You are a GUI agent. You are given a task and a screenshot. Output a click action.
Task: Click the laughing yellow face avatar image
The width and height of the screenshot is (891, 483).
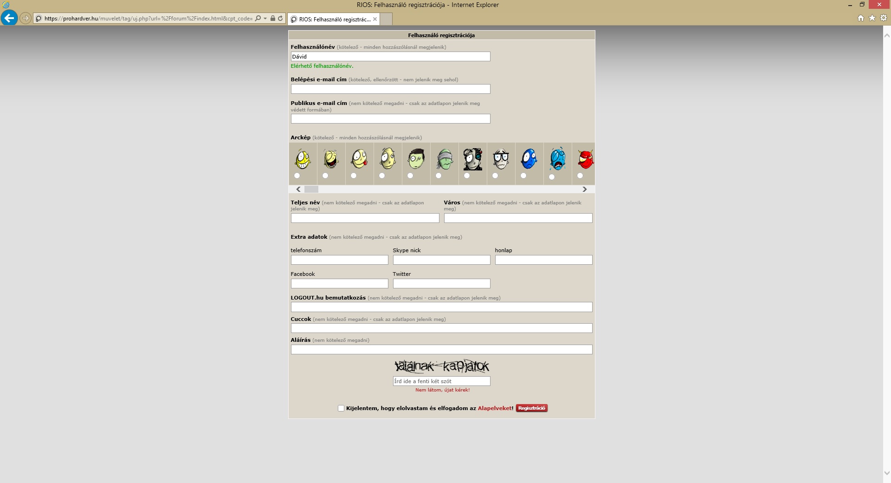pyautogui.click(x=331, y=159)
